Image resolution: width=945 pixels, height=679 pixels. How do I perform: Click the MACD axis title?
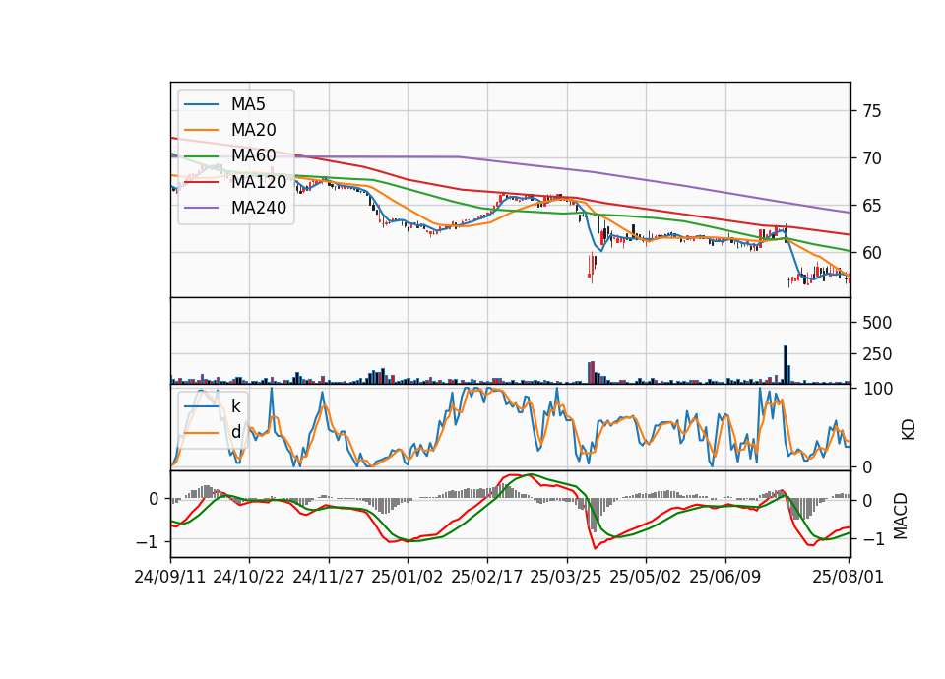coord(901,516)
